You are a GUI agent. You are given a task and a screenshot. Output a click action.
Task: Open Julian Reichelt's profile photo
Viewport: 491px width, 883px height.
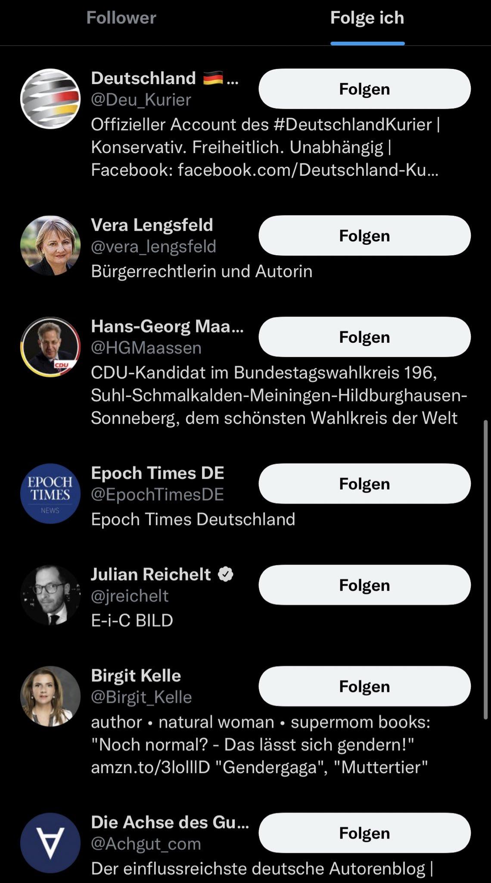coord(50,595)
